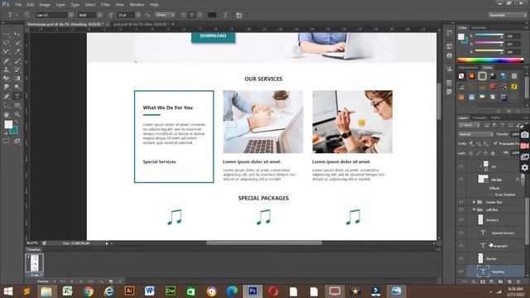
Task: Toggle visibility of the Left Box group
Action: [461, 209]
